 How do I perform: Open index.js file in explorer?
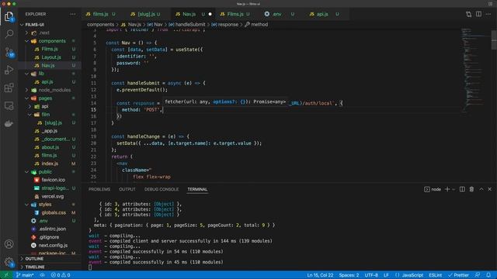click(50, 164)
